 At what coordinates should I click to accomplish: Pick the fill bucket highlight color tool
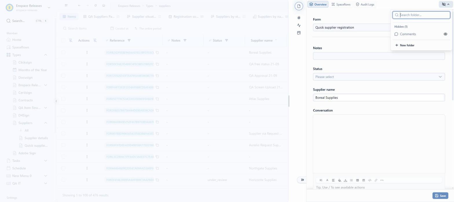339,180
